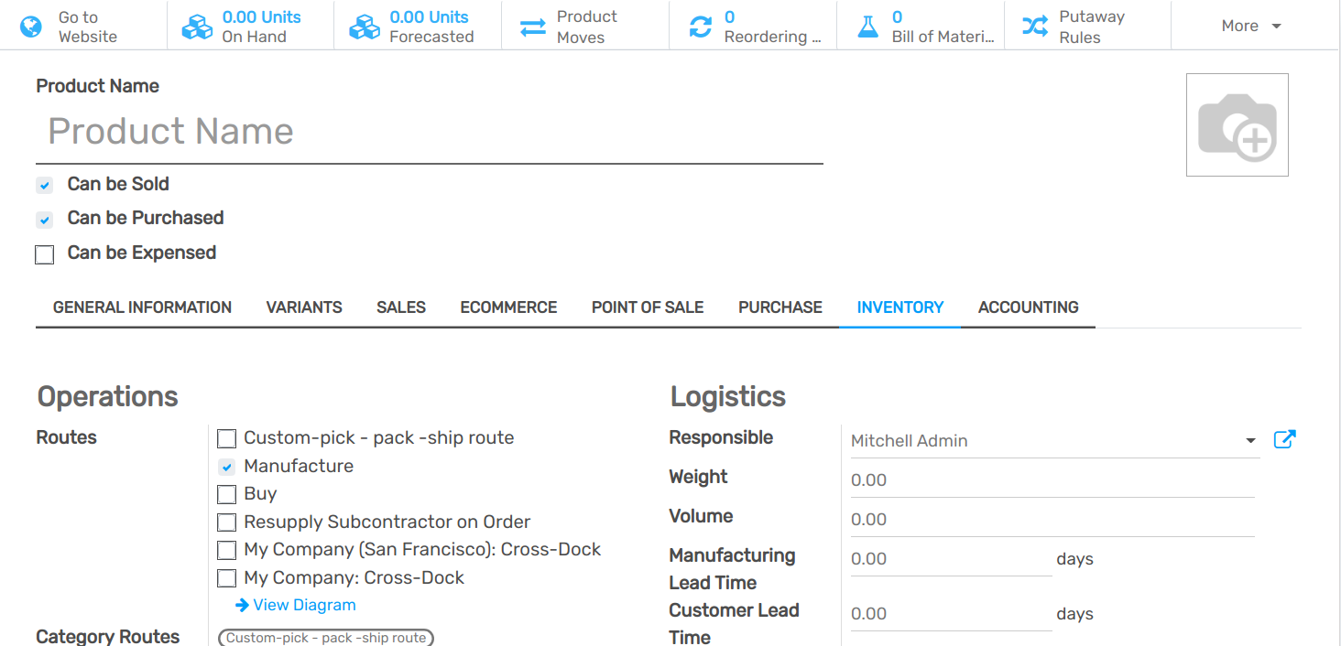
Task: Disable the Manufacture route checkbox
Action: click(226, 467)
